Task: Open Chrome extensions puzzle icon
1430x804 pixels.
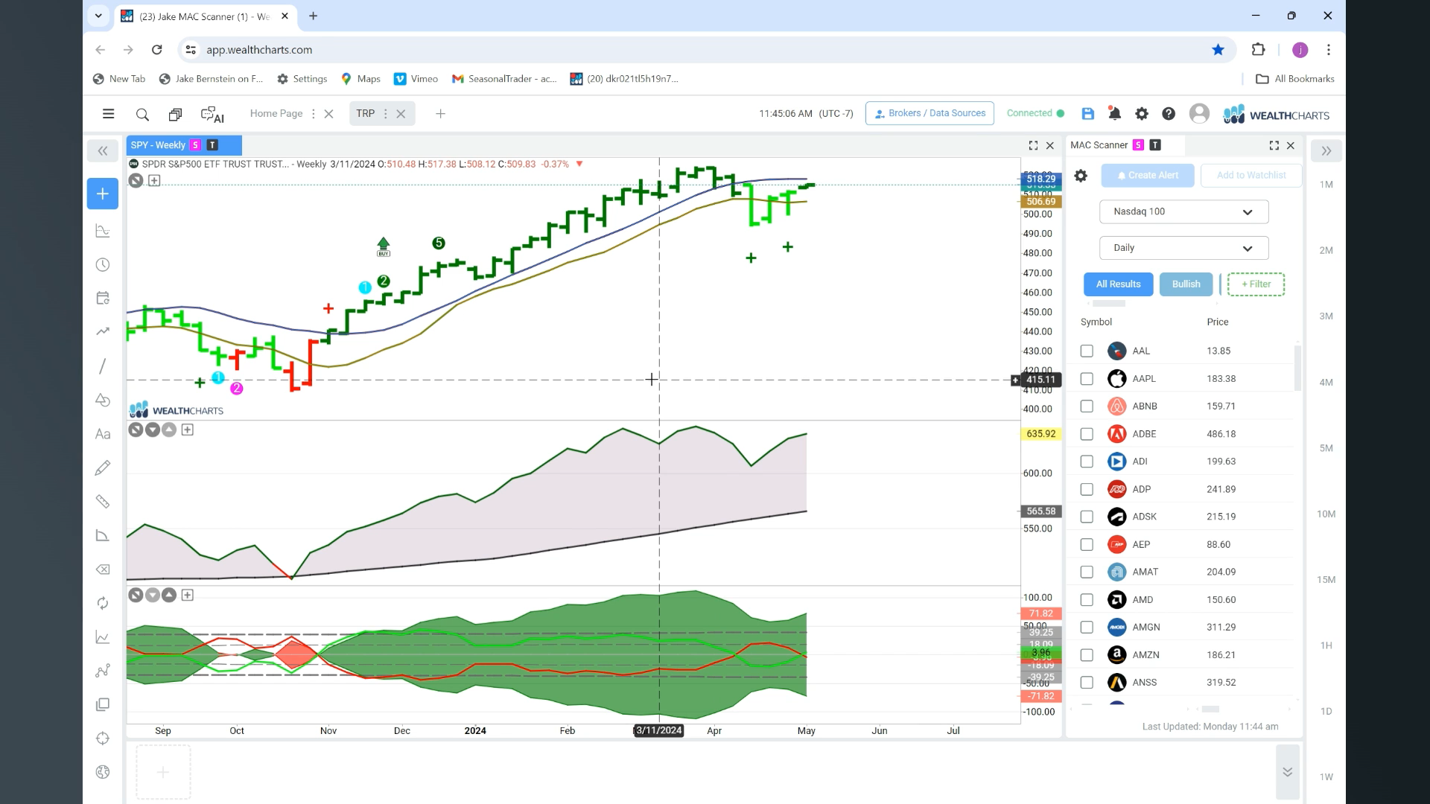Action: (x=1258, y=50)
